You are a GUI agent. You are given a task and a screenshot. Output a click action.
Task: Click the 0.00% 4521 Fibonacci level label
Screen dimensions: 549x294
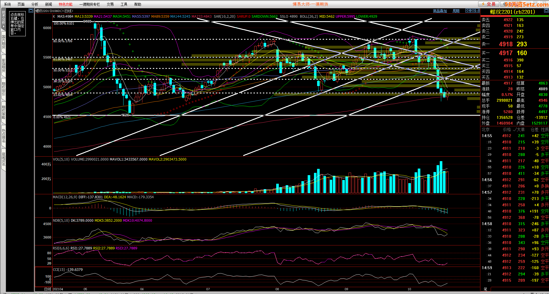[62, 117]
